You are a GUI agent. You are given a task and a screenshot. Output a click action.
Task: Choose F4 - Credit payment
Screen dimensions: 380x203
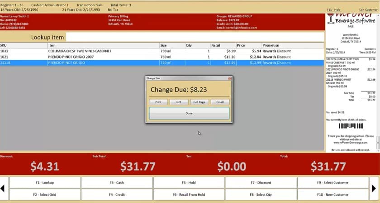coord(117,194)
